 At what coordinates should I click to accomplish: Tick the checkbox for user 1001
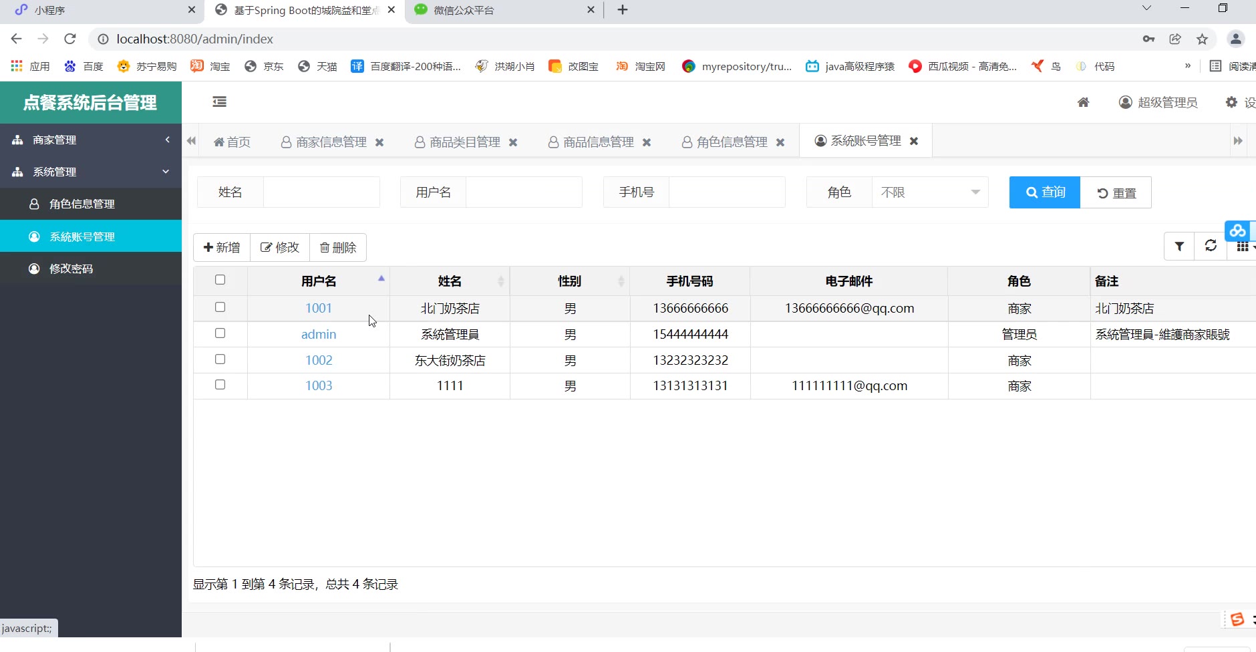tap(220, 307)
